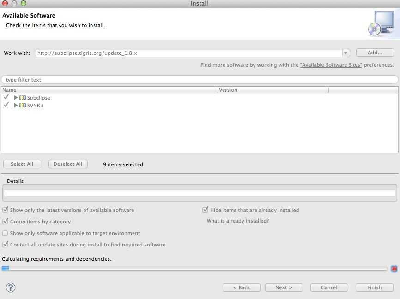Sort by the Version column header
Screen dimensions: 400x299
pos(273,90)
